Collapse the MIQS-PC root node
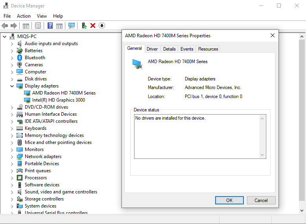The height and width of the screenshot is (224, 306). (x=4, y=36)
